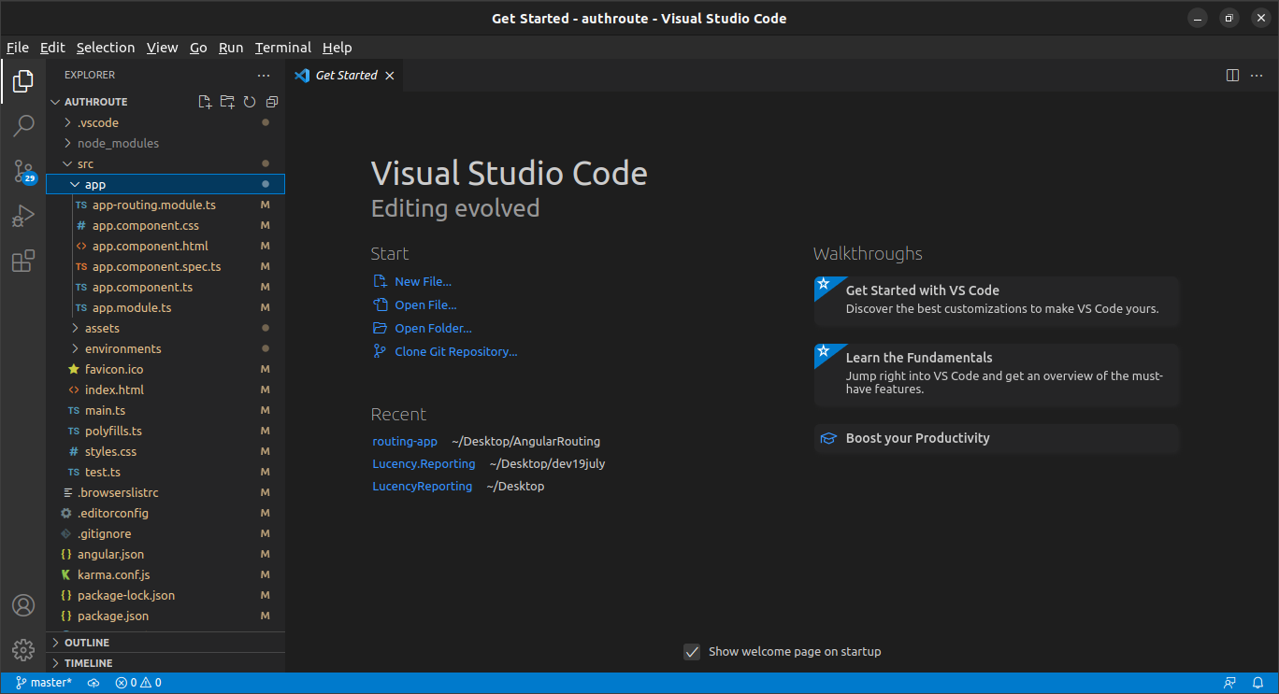Open the File menu
The height and width of the screenshot is (694, 1279).
[x=18, y=48]
